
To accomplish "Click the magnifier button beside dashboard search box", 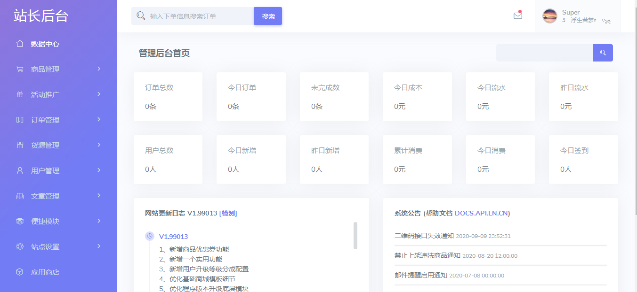I will point(603,53).
